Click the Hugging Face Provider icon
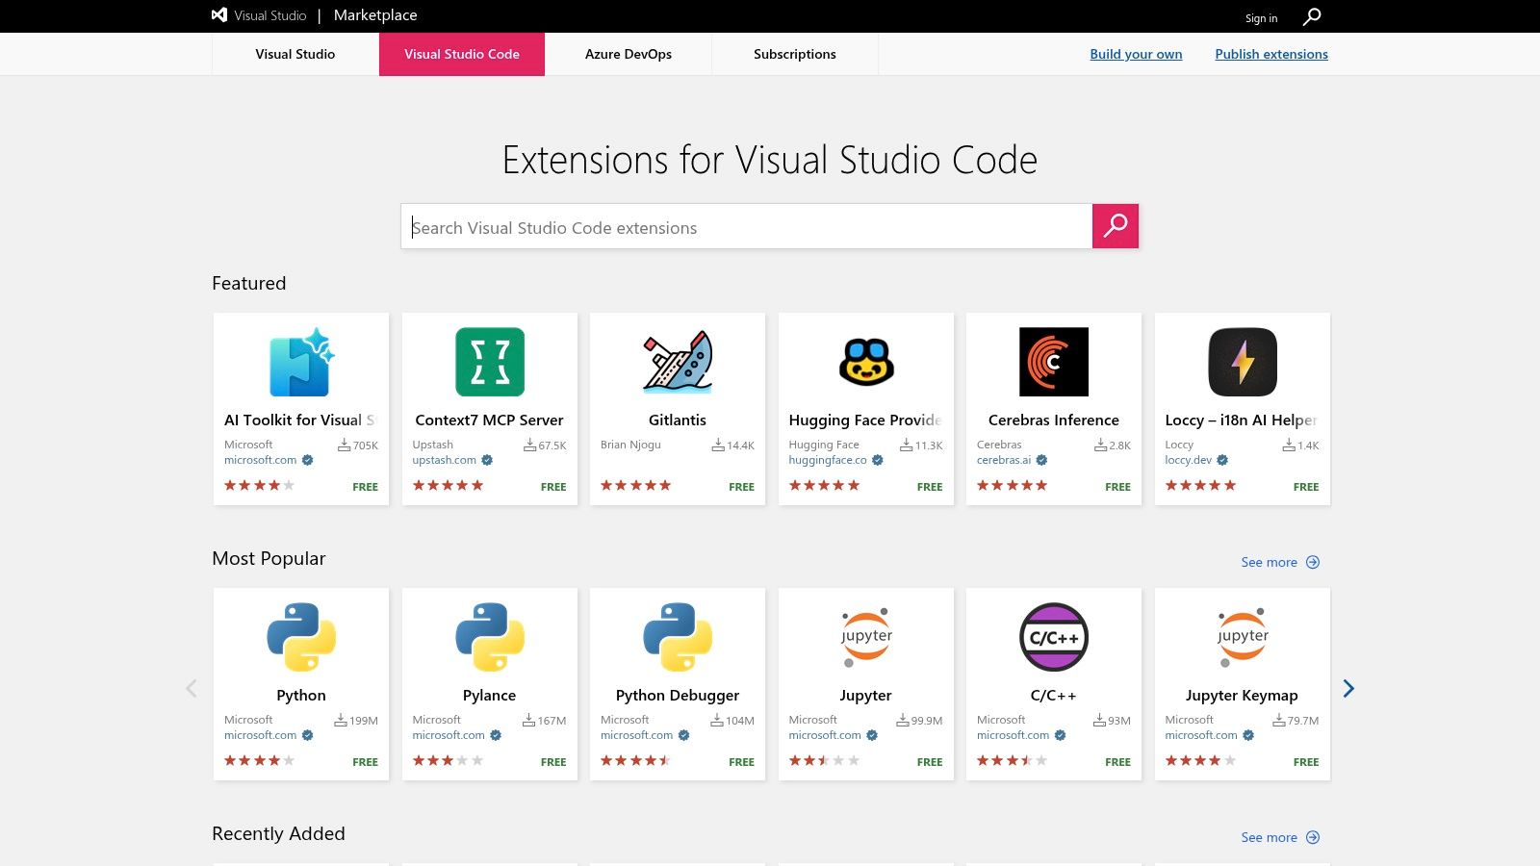 click(x=866, y=363)
